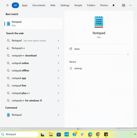Choose 'notepad++ download' suggestion
The image size is (137, 138).
click(24, 55)
